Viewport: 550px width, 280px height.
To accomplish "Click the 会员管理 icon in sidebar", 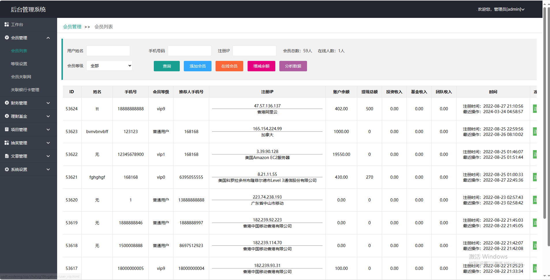I will point(7,38).
